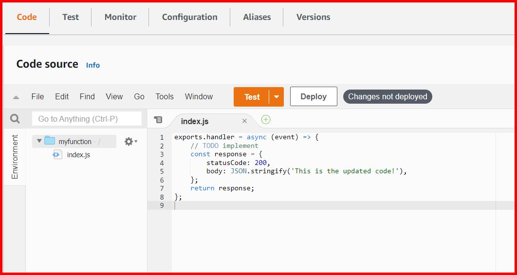Open the Tools menu
Viewport: 517px width, 275px height.
tap(165, 96)
